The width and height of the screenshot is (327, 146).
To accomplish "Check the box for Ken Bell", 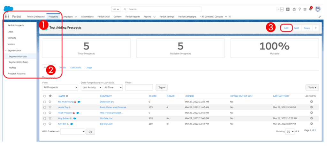I will pos(45,124).
